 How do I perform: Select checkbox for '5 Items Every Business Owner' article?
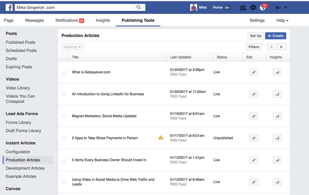[64, 160]
